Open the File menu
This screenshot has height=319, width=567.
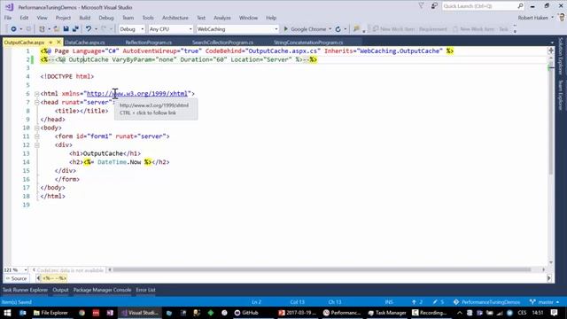[x=8, y=18]
